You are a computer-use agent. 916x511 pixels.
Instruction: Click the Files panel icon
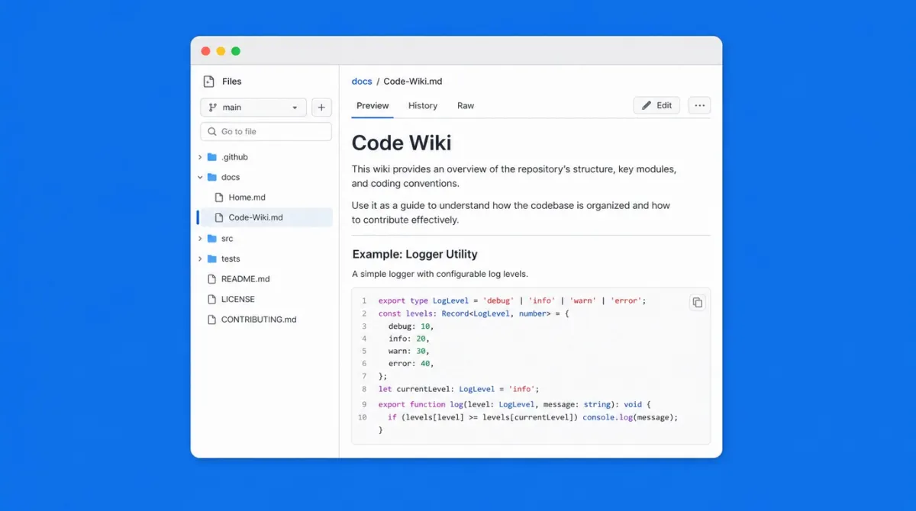[208, 82]
